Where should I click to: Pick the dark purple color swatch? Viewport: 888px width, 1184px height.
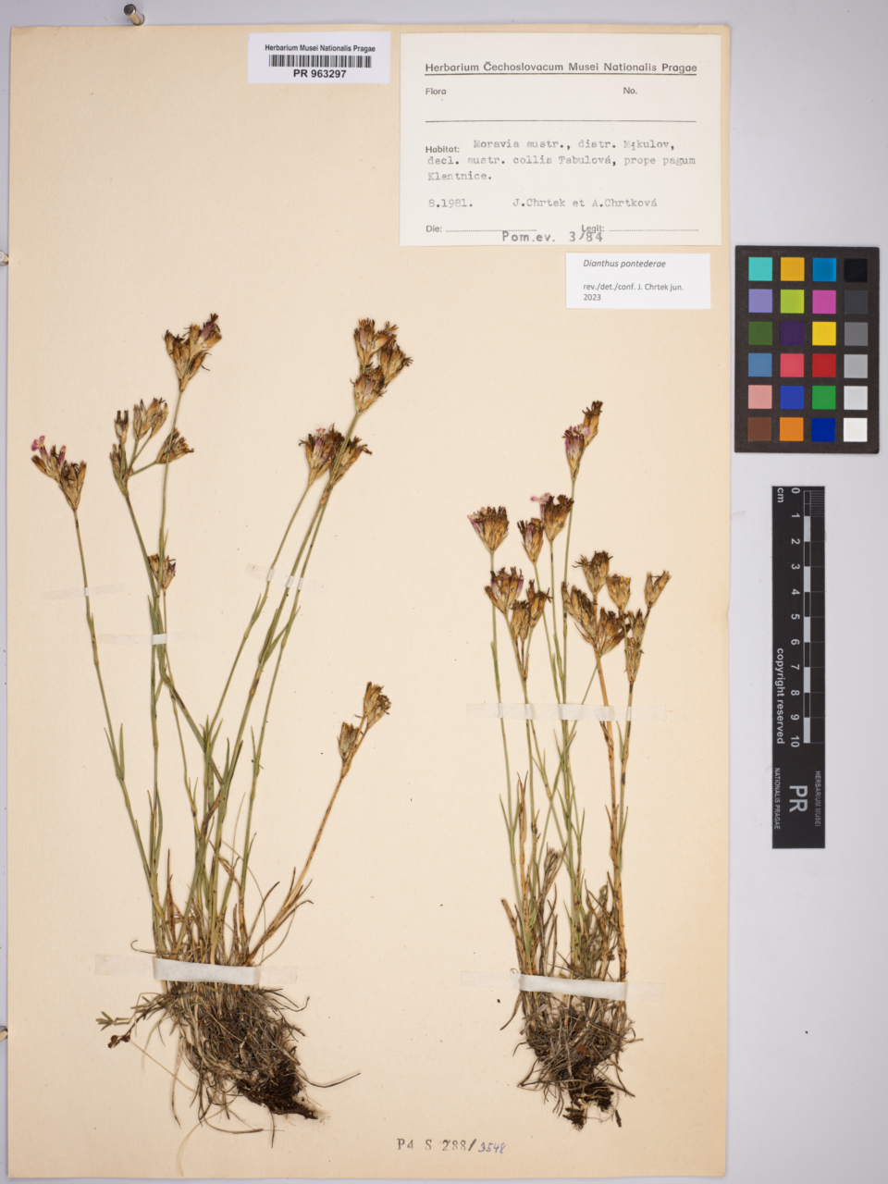[x=792, y=333]
